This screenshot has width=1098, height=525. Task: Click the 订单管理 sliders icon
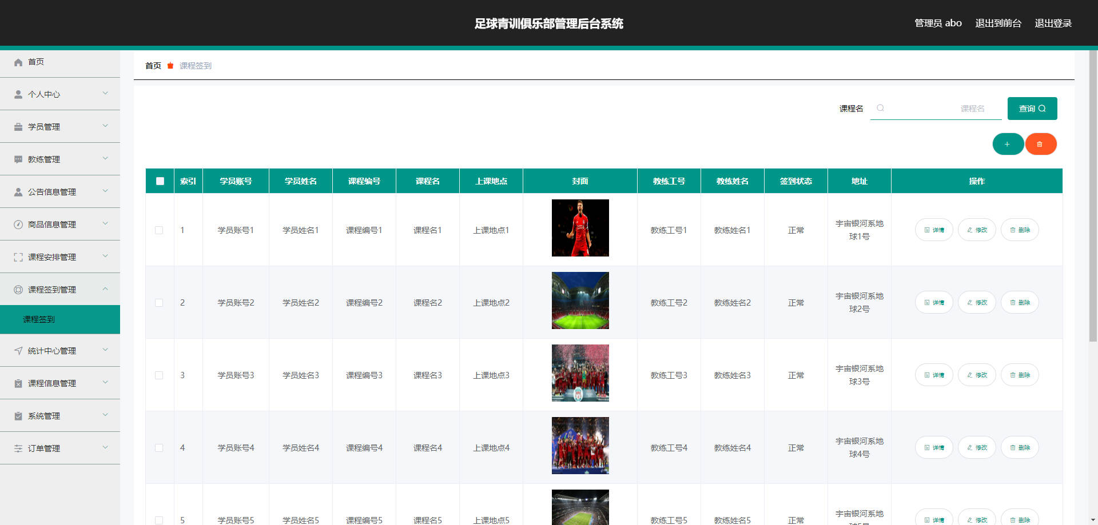18,448
